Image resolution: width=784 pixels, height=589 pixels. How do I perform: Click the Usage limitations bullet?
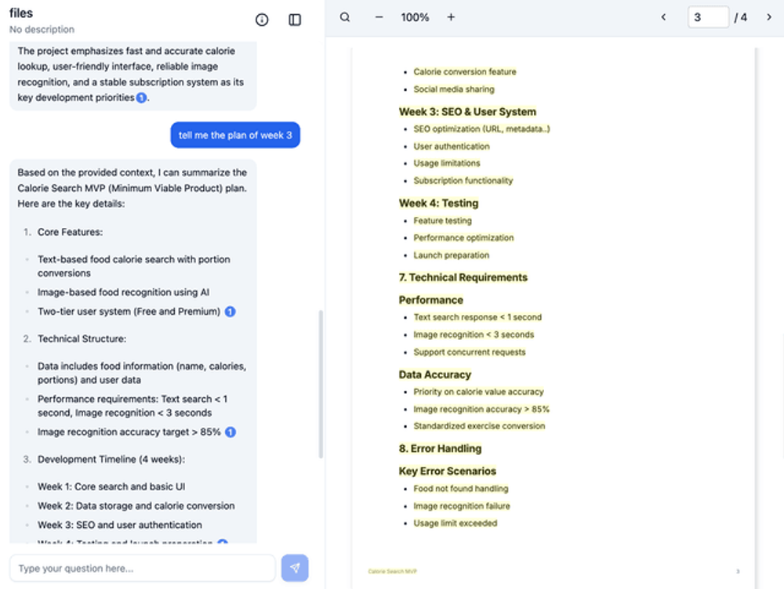tap(447, 163)
